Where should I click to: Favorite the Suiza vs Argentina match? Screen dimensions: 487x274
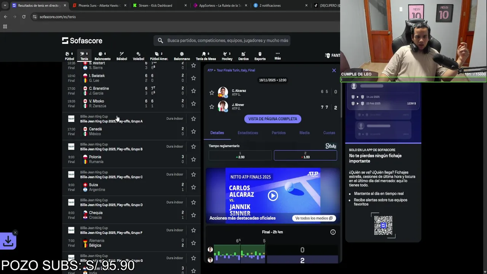tap(193, 187)
